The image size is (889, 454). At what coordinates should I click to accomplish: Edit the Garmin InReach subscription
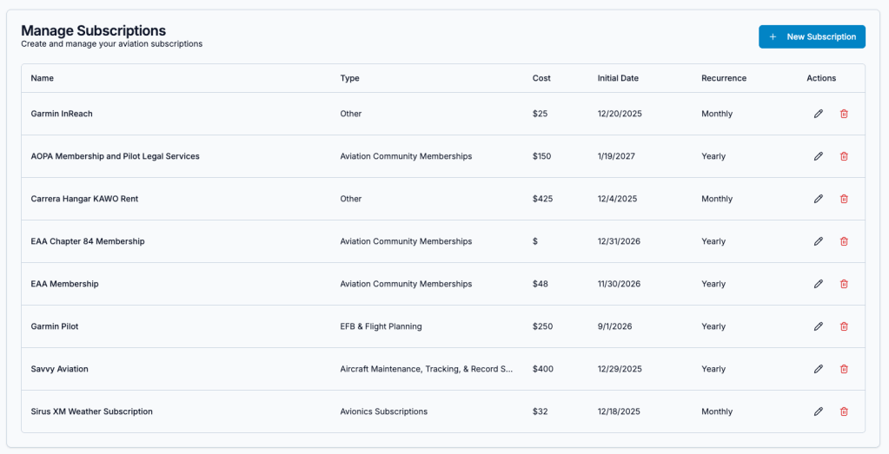(818, 114)
